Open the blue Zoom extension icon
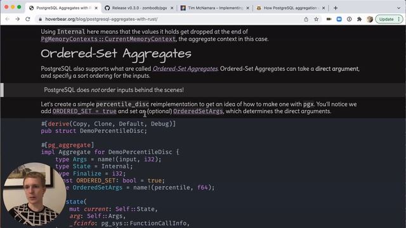This screenshot has height=228, width=406. pyautogui.click(x=339, y=19)
